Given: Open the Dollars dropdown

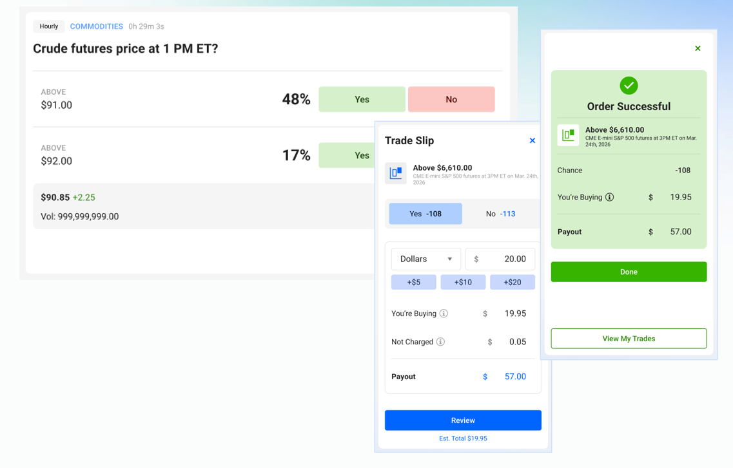Looking at the screenshot, I should point(426,259).
